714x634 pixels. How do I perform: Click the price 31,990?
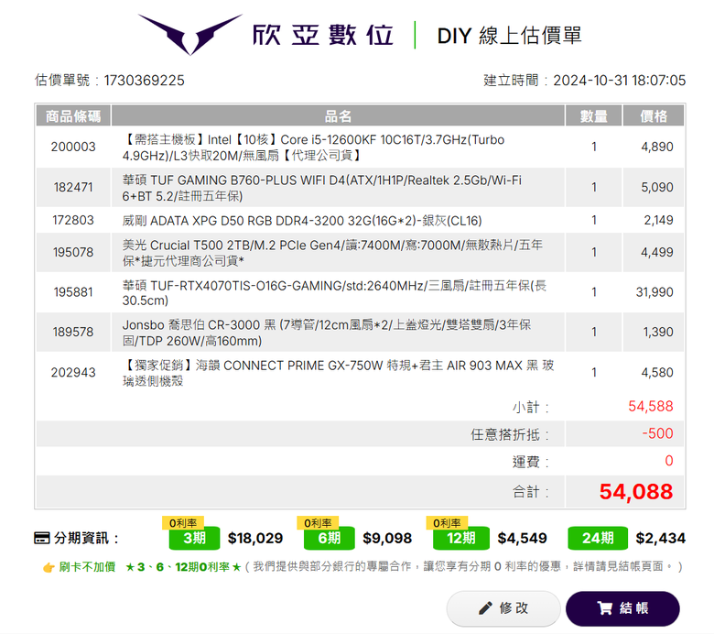click(x=654, y=292)
